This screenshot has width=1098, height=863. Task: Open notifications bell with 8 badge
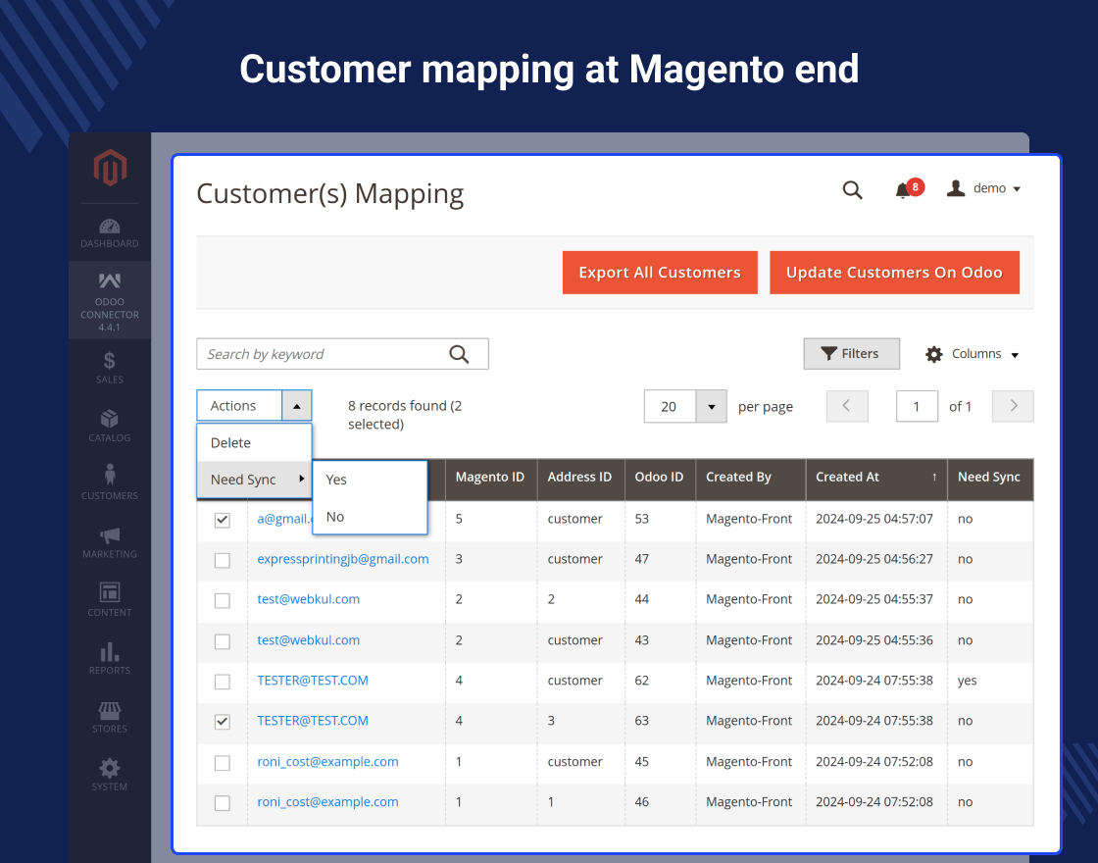(909, 189)
